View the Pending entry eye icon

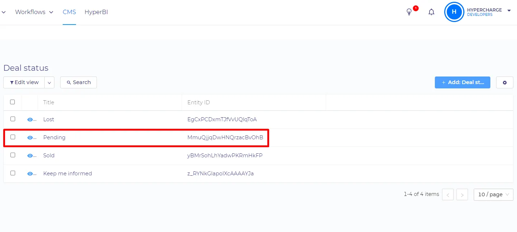click(x=30, y=137)
